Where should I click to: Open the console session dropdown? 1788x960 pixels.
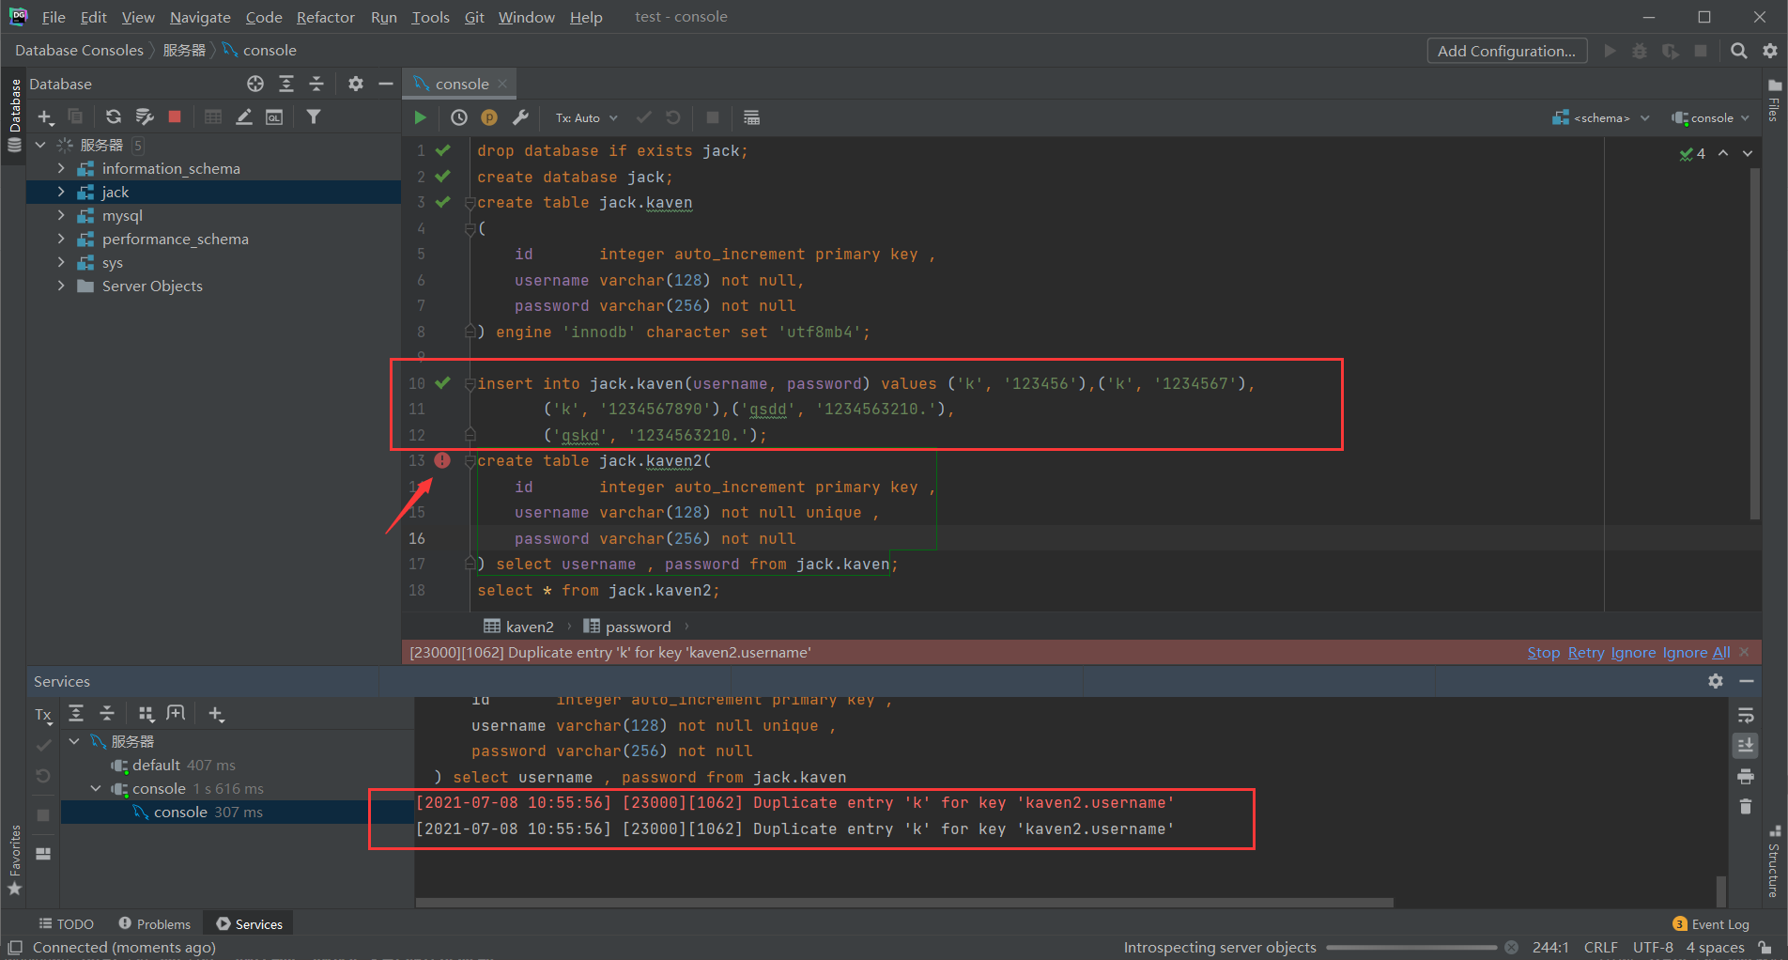point(1711,117)
